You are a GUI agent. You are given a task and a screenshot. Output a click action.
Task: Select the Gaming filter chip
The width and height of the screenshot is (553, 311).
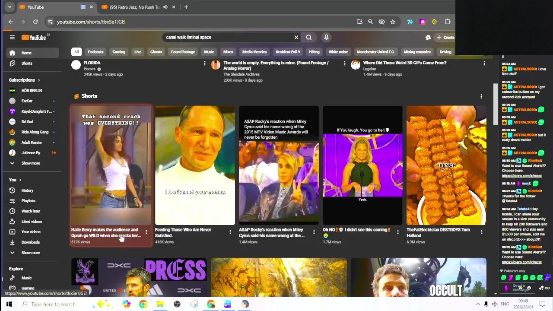point(119,52)
